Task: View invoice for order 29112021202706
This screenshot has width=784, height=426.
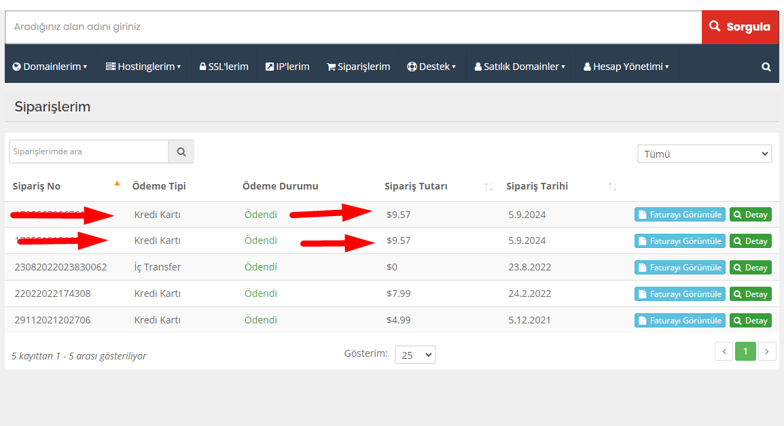Action: coord(680,321)
